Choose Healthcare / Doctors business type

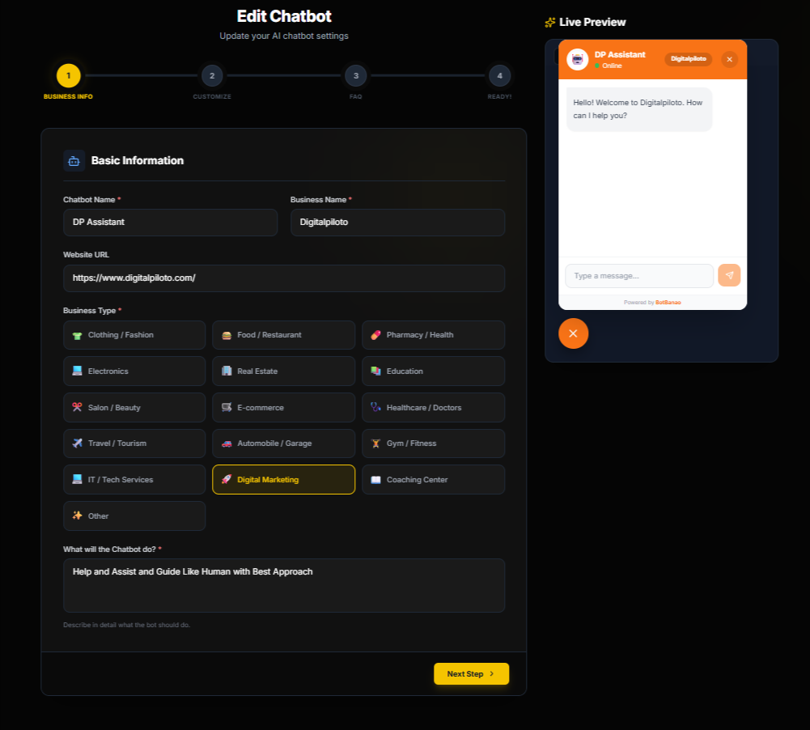[x=434, y=407]
